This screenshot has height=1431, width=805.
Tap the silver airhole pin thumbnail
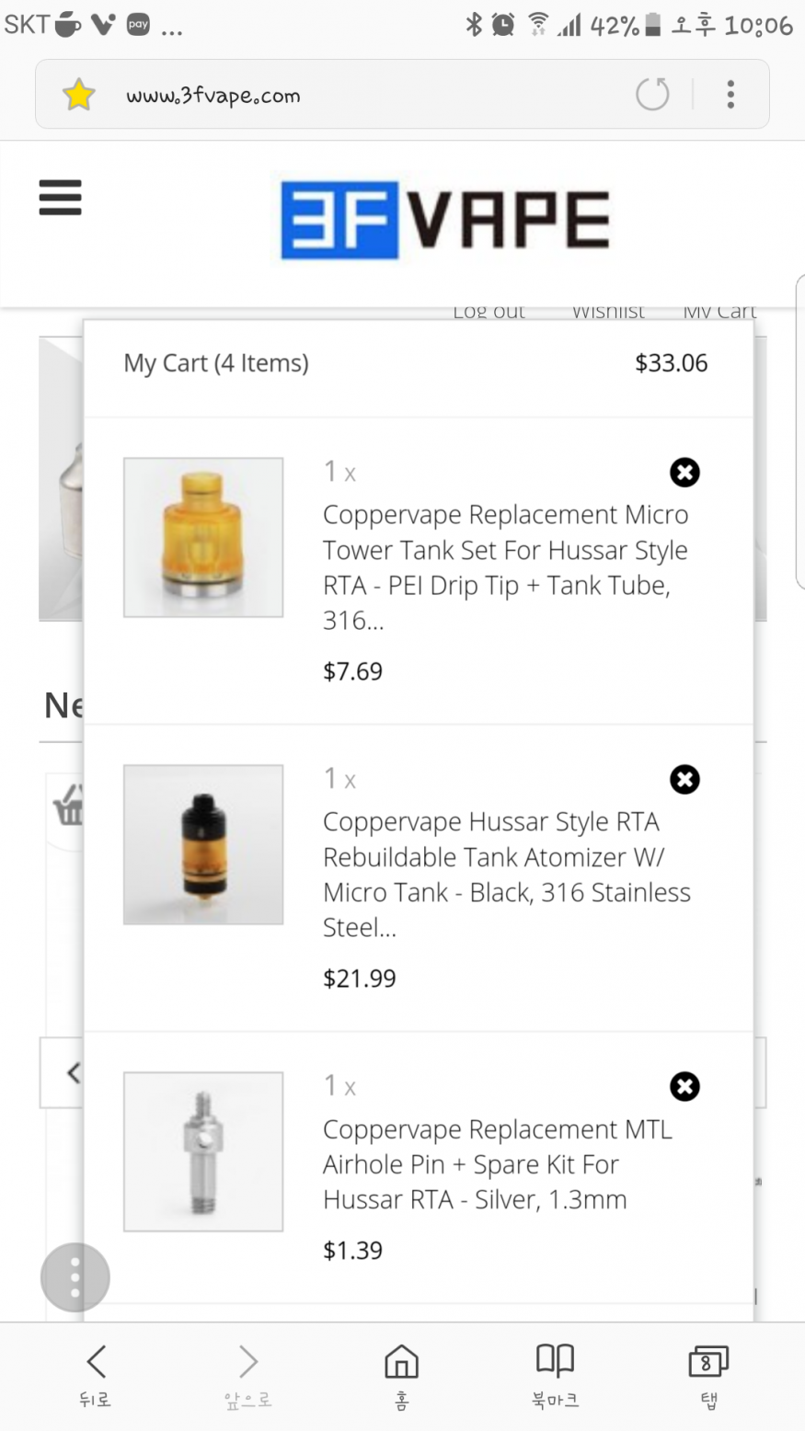pos(203,1151)
